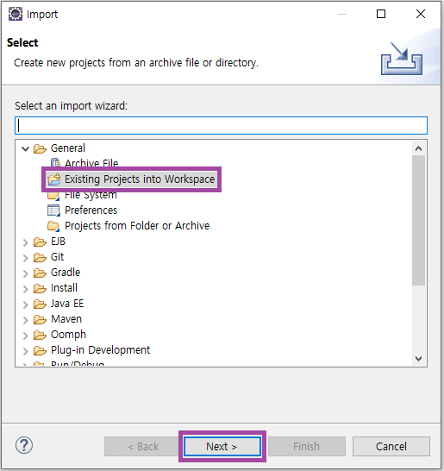Select Projects from Folder or Archive
Screen dimensions: 444x471
pyautogui.click(x=137, y=226)
